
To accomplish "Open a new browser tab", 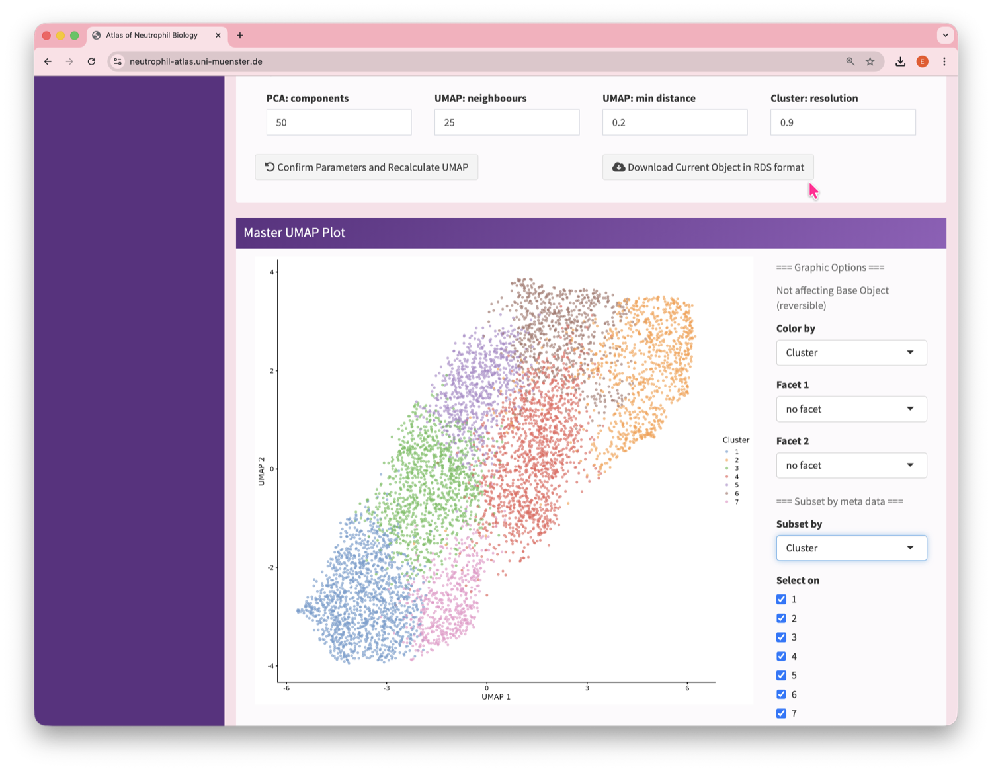I will (240, 36).
